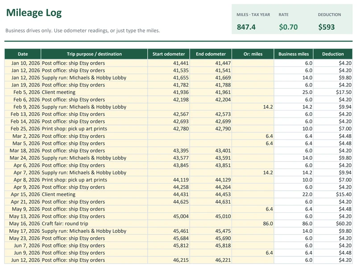Click start odometer 44,119
The height and width of the screenshot is (268, 357).
169,180
